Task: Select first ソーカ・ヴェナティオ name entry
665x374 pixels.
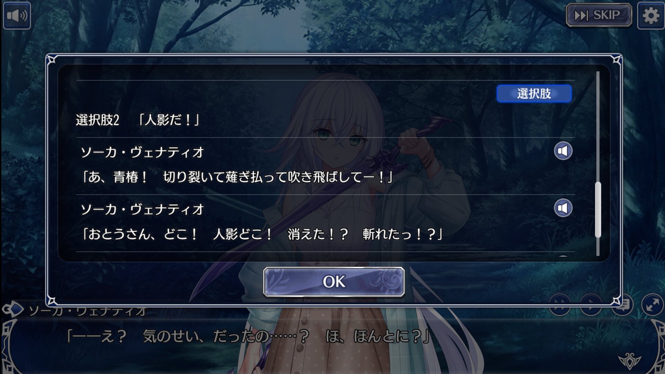Action: 142,152
